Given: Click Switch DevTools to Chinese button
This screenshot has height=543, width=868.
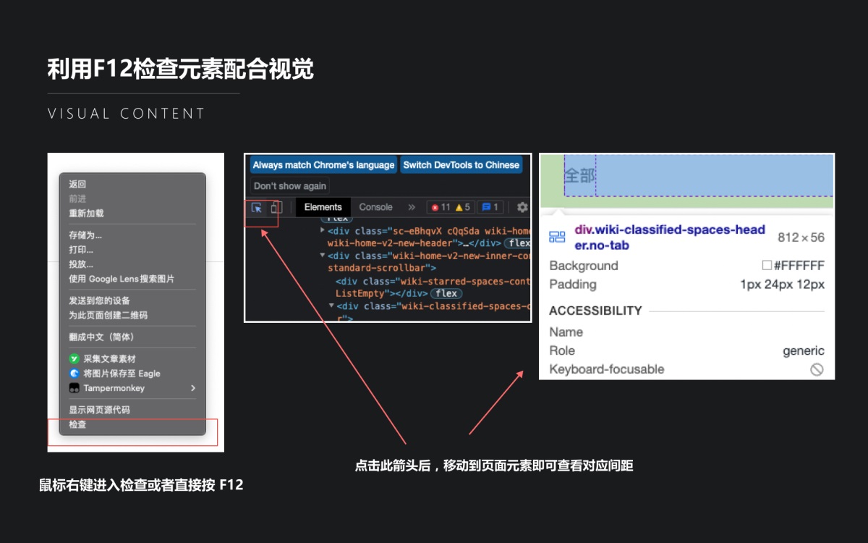Looking at the screenshot, I should click(x=461, y=165).
